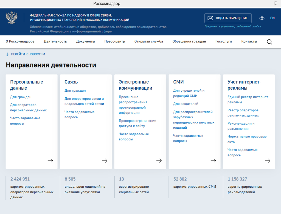The height and width of the screenshot is (214, 281).
Task: Open Единый реестр интернет-рекламы link
Action: 248,99
